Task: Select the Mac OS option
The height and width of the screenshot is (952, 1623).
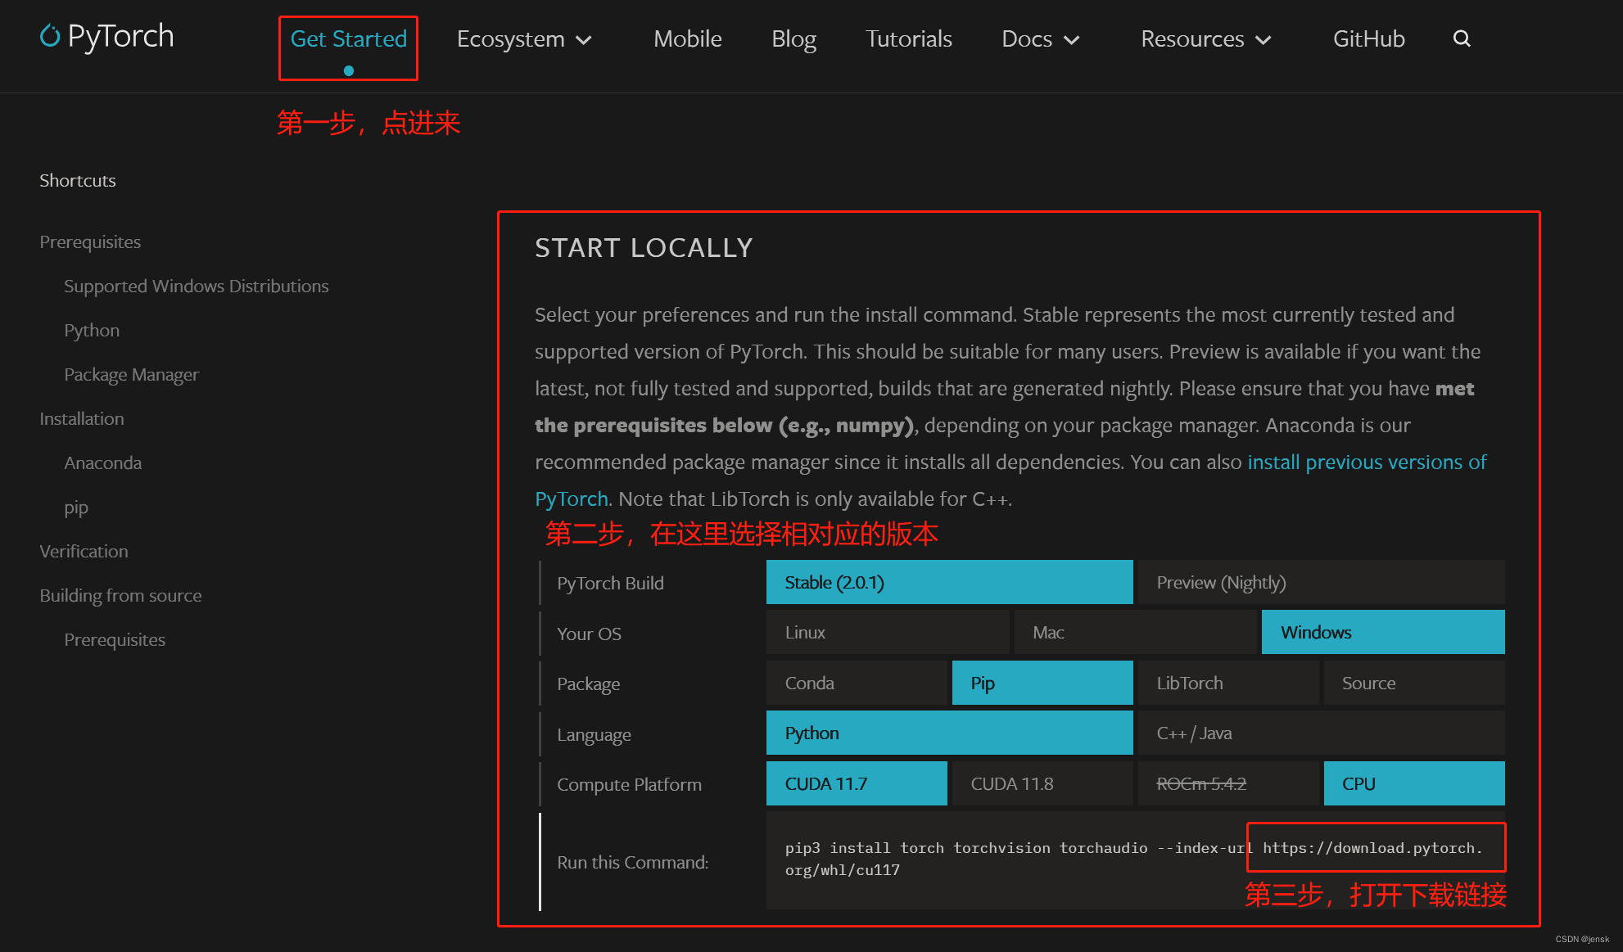Action: (x=1134, y=633)
